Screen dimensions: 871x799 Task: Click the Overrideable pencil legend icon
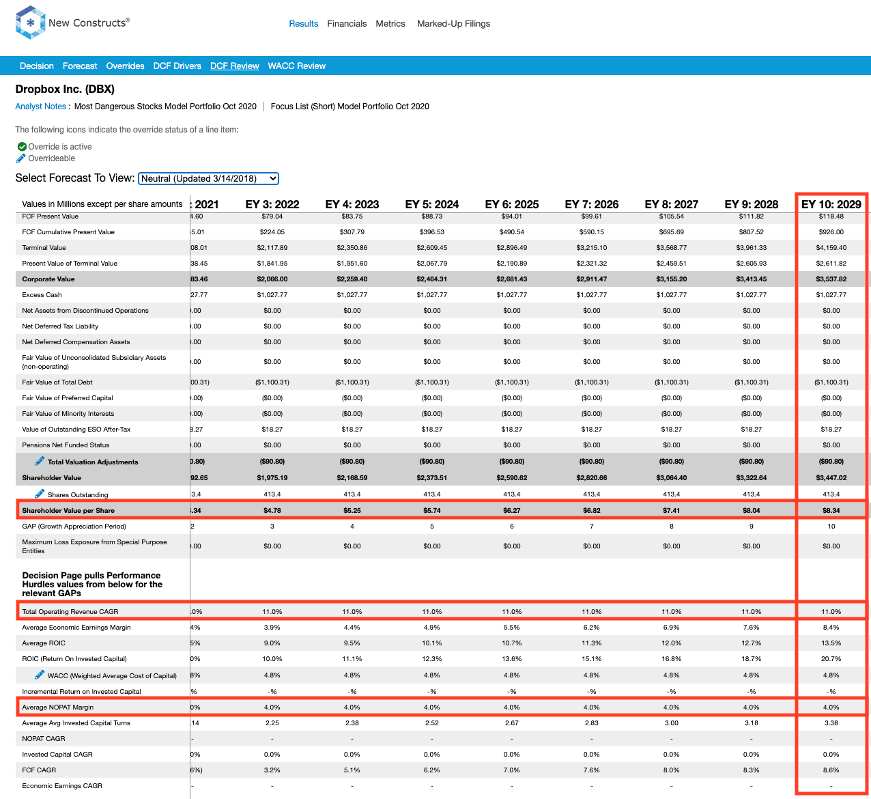pyautogui.click(x=21, y=158)
